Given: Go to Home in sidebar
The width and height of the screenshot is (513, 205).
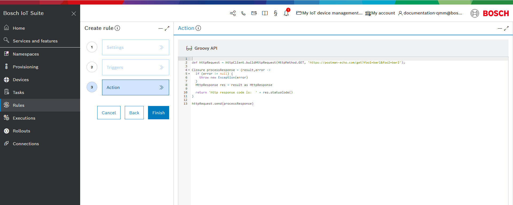Looking at the screenshot, I should [40, 28].
